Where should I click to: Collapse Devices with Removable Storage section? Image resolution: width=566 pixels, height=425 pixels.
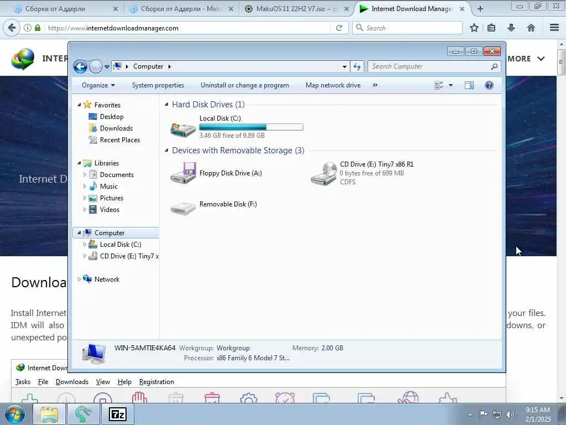click(166, 151)
